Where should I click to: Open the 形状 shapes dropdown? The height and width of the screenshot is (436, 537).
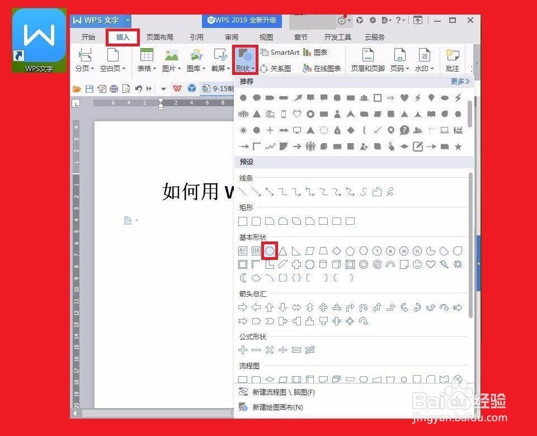click(245, 60)
